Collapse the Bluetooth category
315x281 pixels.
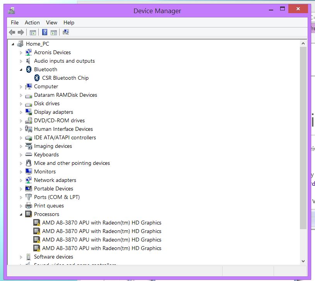(21, 69)
